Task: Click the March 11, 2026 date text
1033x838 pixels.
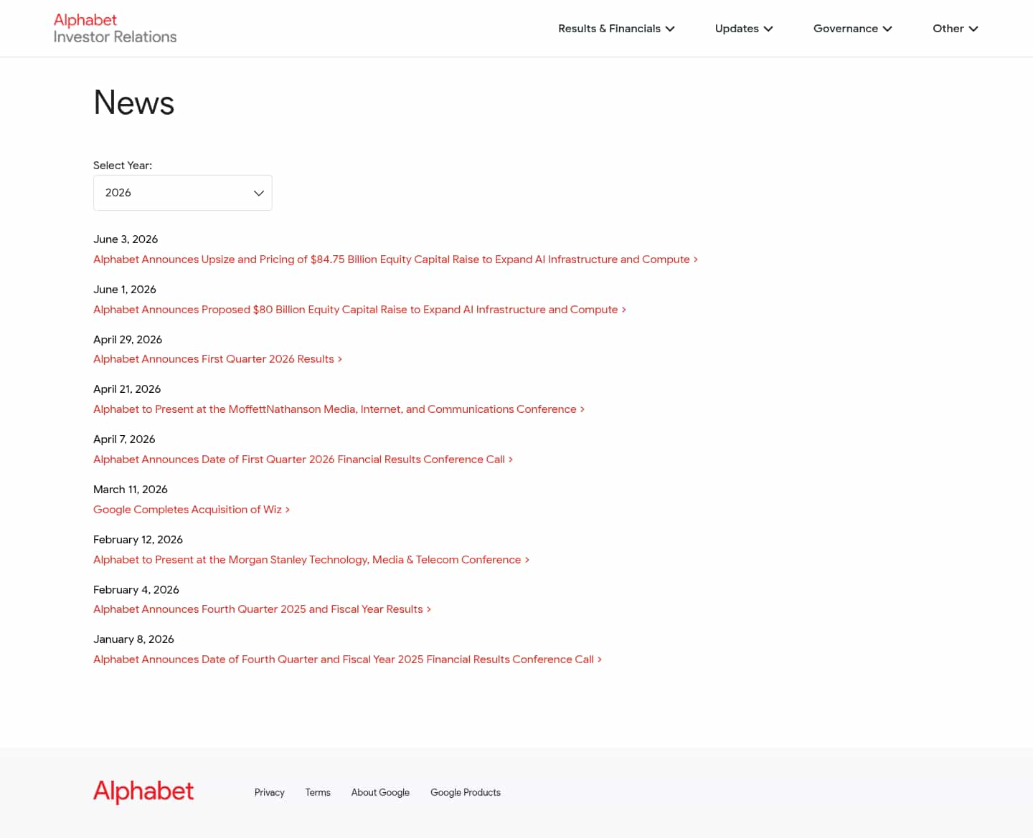Action: point(131,490)
